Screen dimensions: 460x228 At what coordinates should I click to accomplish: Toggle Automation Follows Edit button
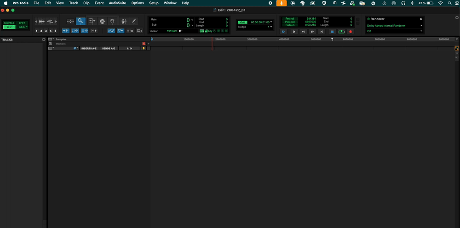[x=111, y=30]
